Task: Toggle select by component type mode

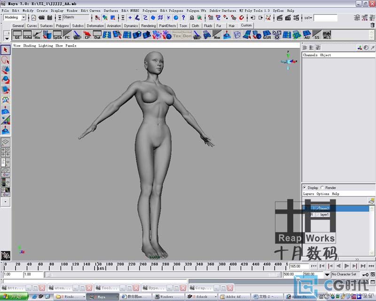Action: 113,18
